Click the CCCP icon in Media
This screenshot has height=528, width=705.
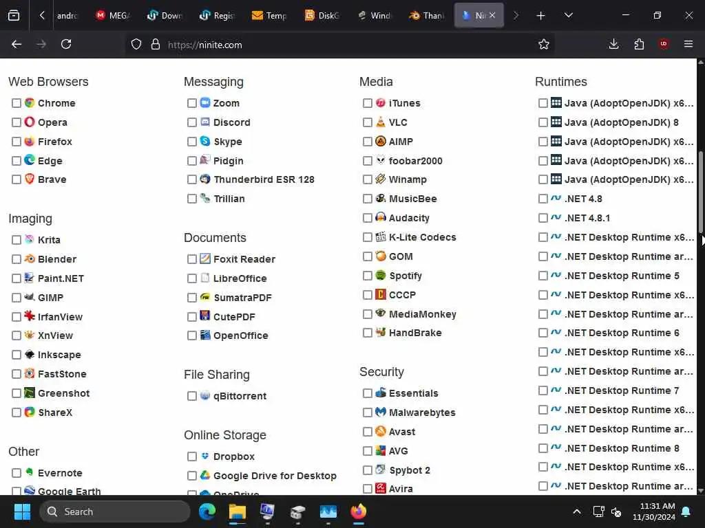tap(381, 294)
